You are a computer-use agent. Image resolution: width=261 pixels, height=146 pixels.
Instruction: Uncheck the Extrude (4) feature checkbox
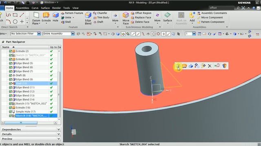[11, 59]
